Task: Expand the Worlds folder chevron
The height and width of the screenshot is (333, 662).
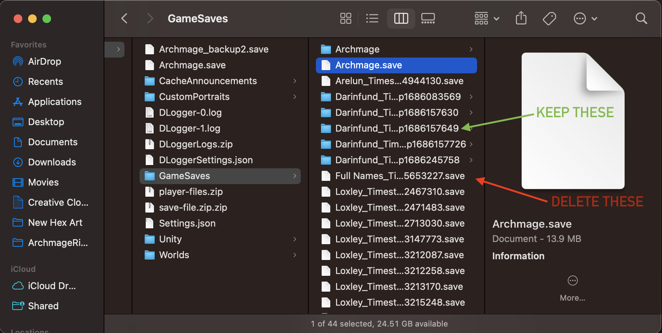Action: (295, 255)
